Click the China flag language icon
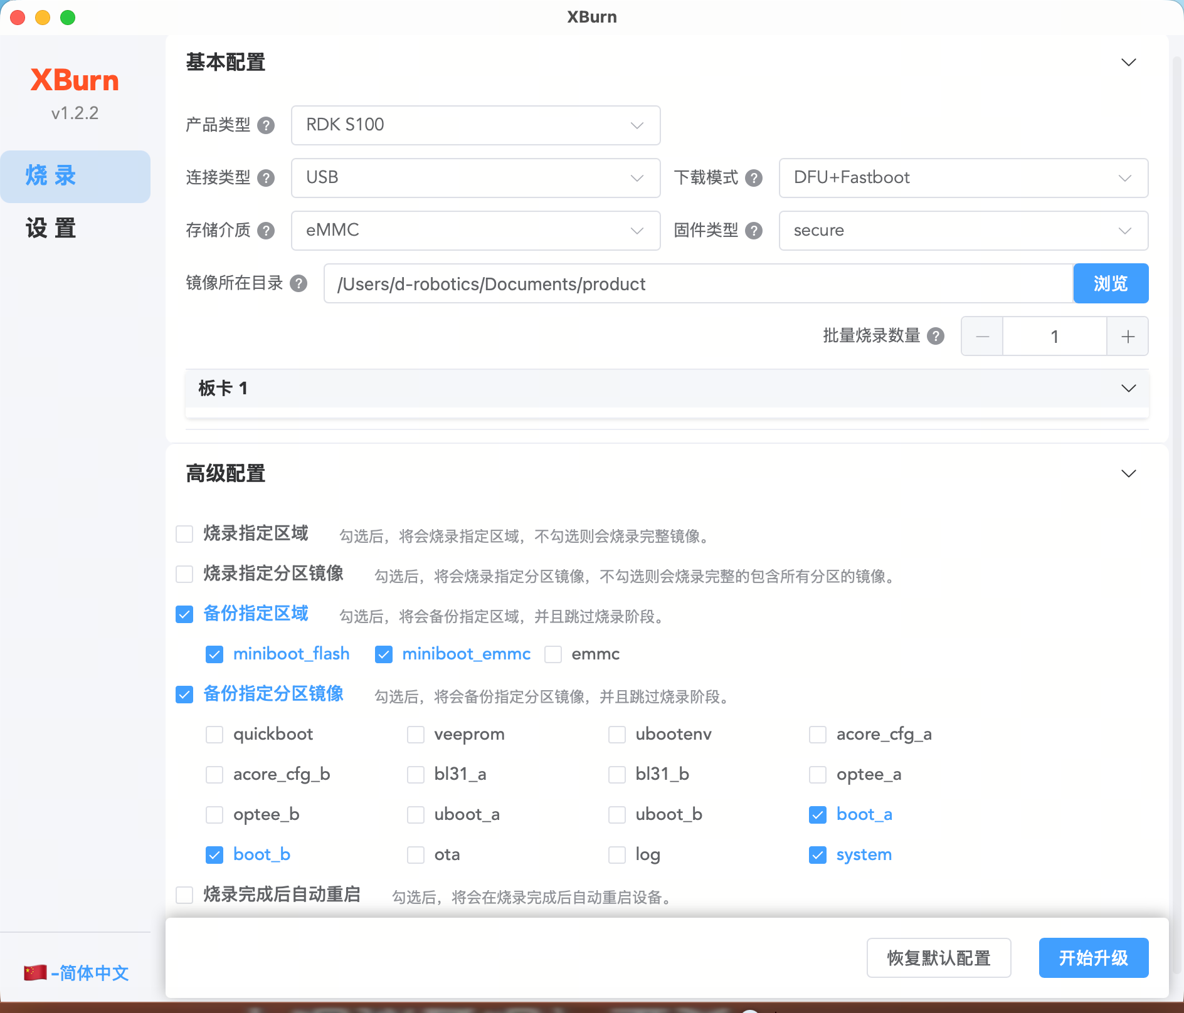This screenshot has width=1184, height=1013. [35, 972]
